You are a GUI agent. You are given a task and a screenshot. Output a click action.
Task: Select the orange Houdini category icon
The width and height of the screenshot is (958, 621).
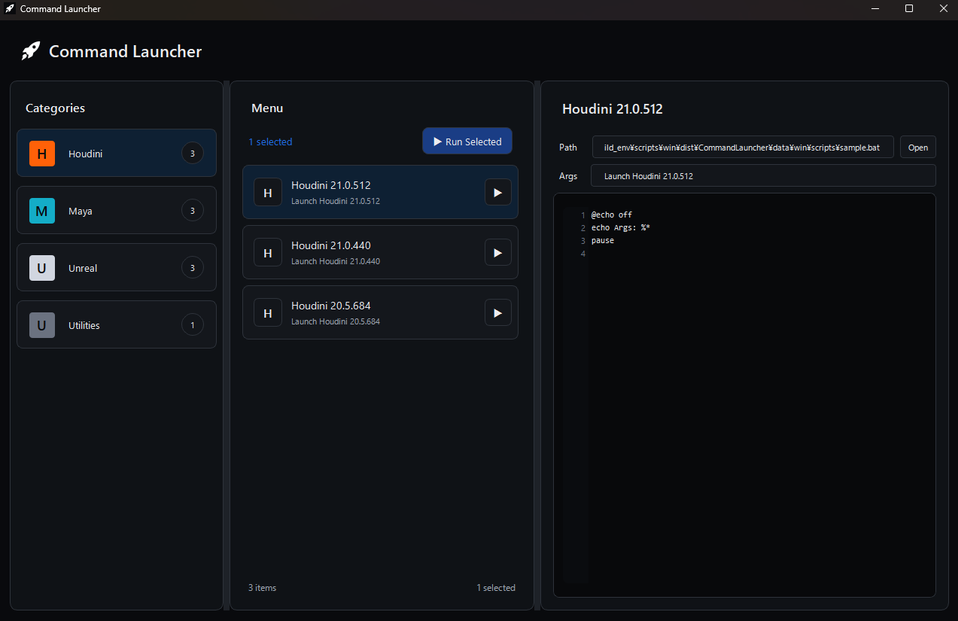pos(42,154)
